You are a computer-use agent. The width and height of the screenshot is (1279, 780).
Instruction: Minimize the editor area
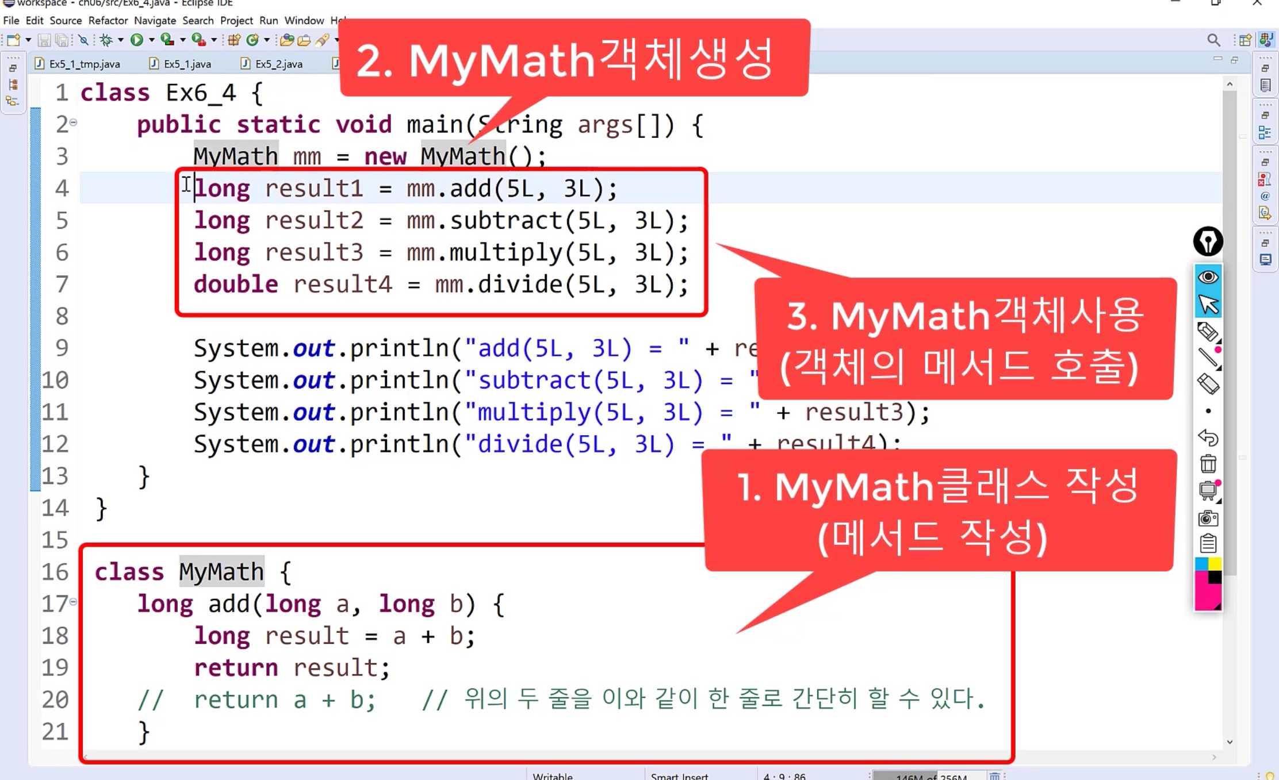(x=1217, y=59)
